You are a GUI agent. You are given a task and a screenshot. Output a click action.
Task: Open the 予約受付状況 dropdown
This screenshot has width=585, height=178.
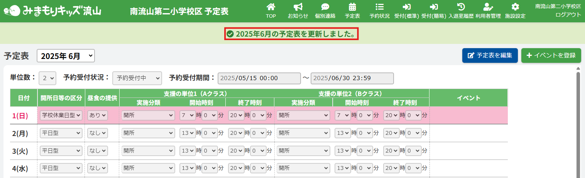[137, 78]
